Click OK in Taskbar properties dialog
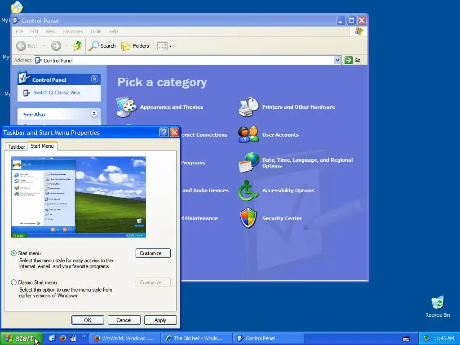 pos(88,320)
